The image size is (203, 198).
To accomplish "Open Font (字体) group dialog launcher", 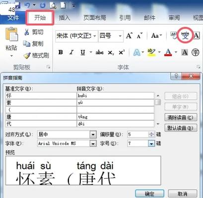I will (198, 67).
